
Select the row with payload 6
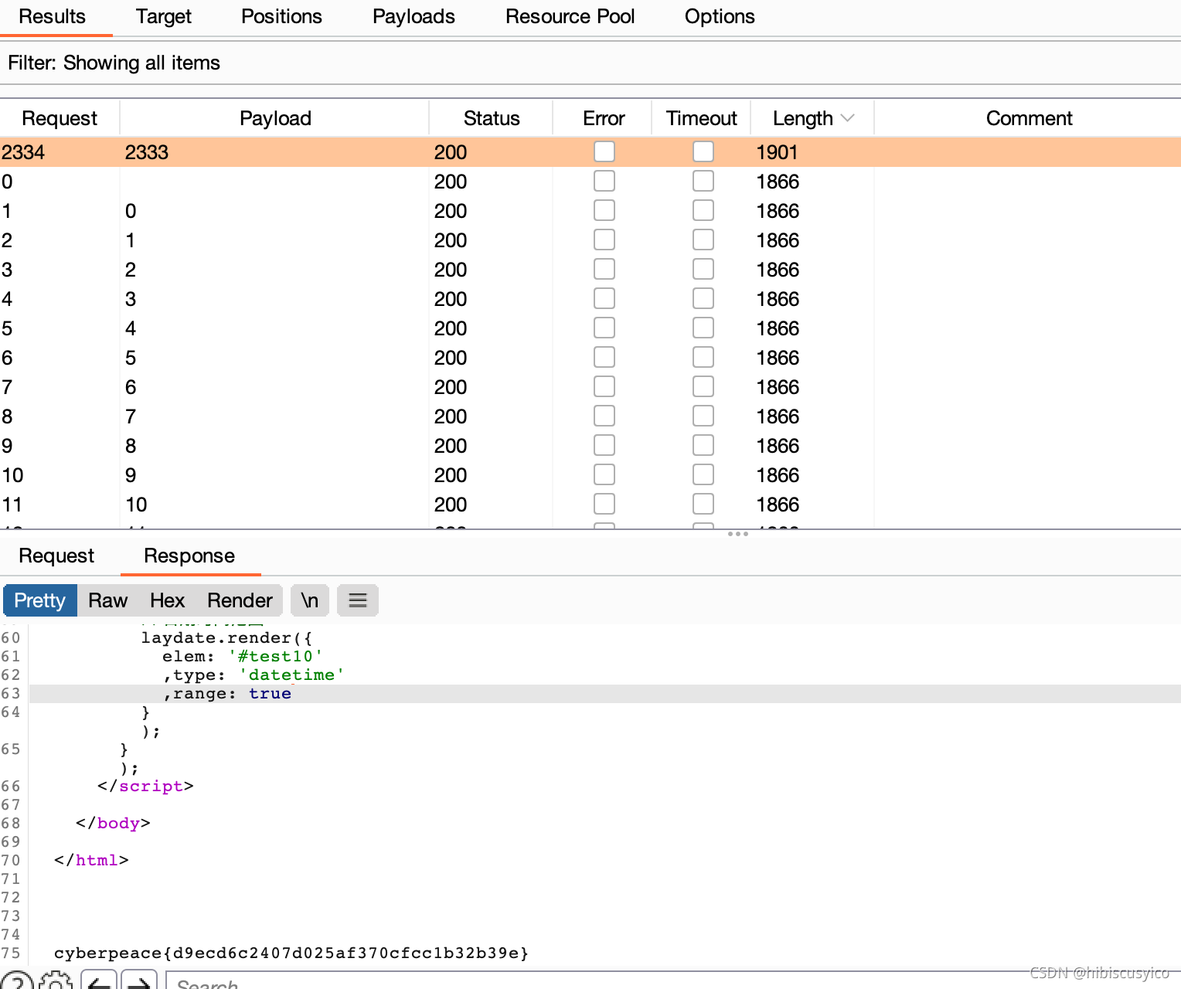point(590,387)
